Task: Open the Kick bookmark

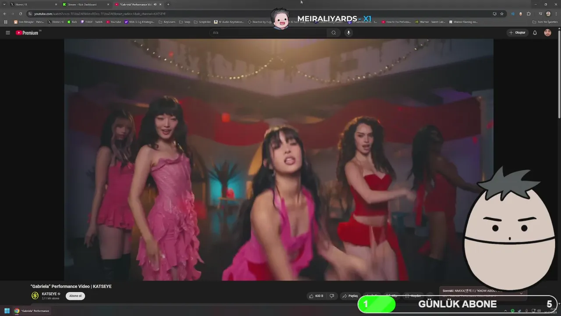Action: click(x=72, y=22)
